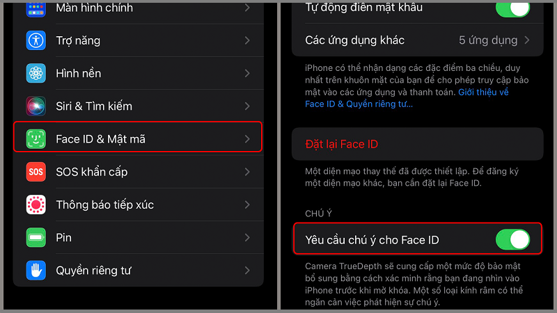Tap the green Pin battery icon
The width and height of the screenshot is (557, 313).
[36, 237]
